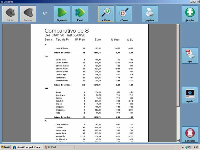Screen dimensions: 200x150
Task: Export the report using PDF button
Action: coord(190,55)
